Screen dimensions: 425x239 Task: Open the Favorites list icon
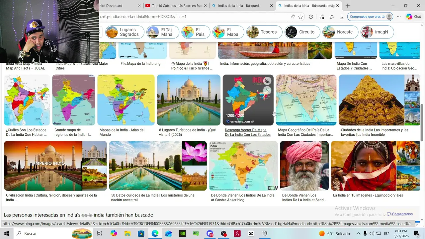pos(332,17)
